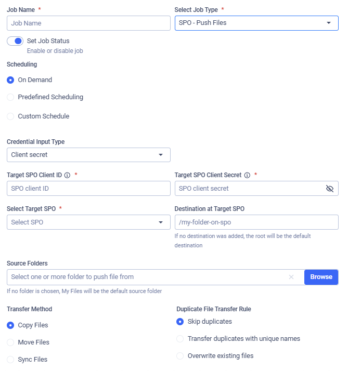
Task: Click the SPO client ID input field
Action: tap(88, 189)
